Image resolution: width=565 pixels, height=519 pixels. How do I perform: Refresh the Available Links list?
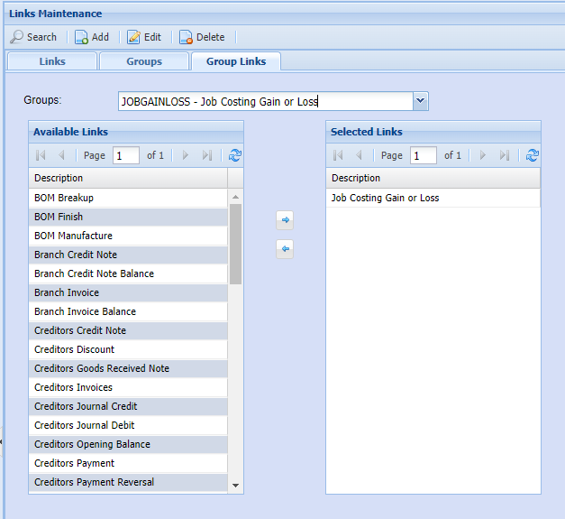point(235,155)
